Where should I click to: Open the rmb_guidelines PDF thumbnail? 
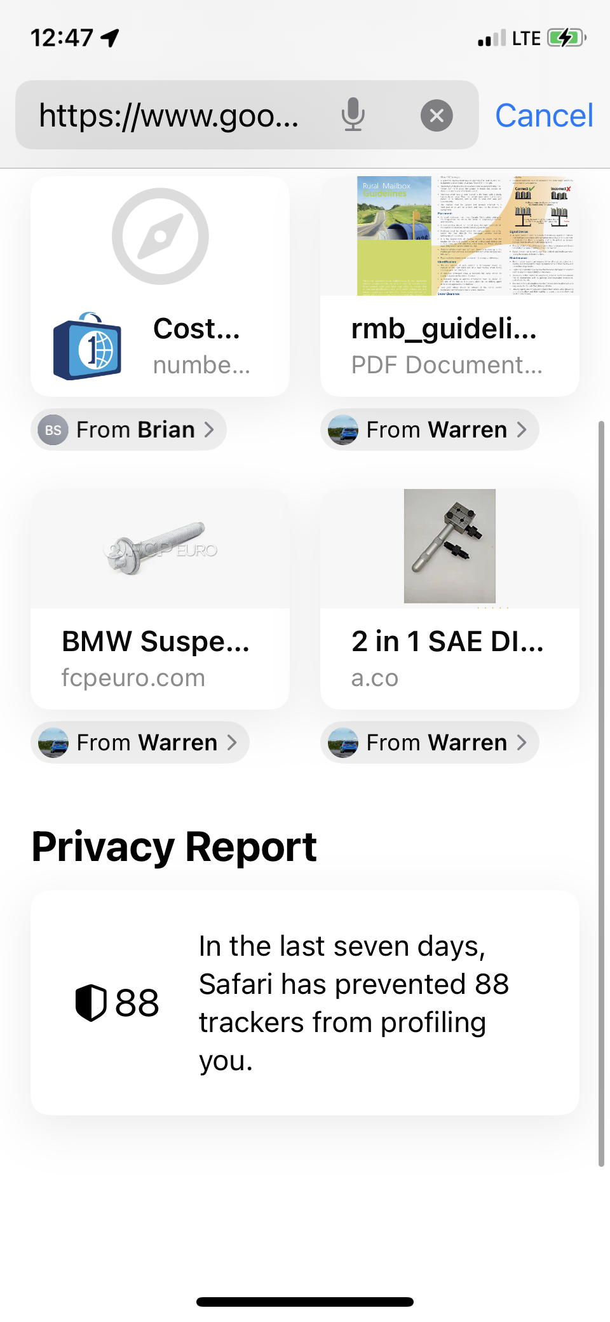450,235
